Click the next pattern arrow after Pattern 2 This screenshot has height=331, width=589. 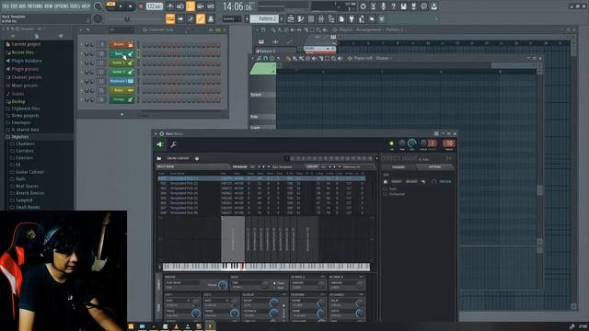click(283, 18)
